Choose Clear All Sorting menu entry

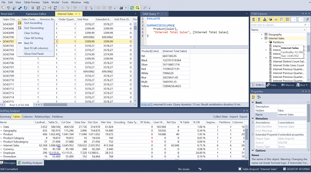[x=33, y=38]
